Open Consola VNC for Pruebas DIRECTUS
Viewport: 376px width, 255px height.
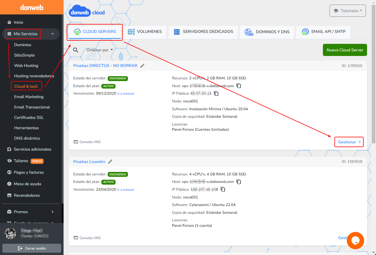click(x=87, y=142)
